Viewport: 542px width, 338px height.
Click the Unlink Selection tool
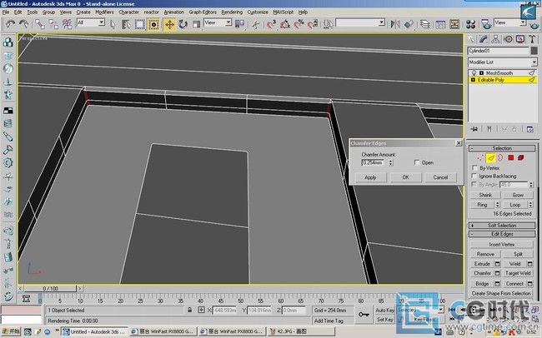pos(53,24)
